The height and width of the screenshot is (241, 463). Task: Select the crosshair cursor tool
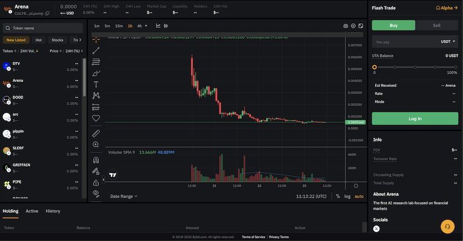(x=96, y=39)
